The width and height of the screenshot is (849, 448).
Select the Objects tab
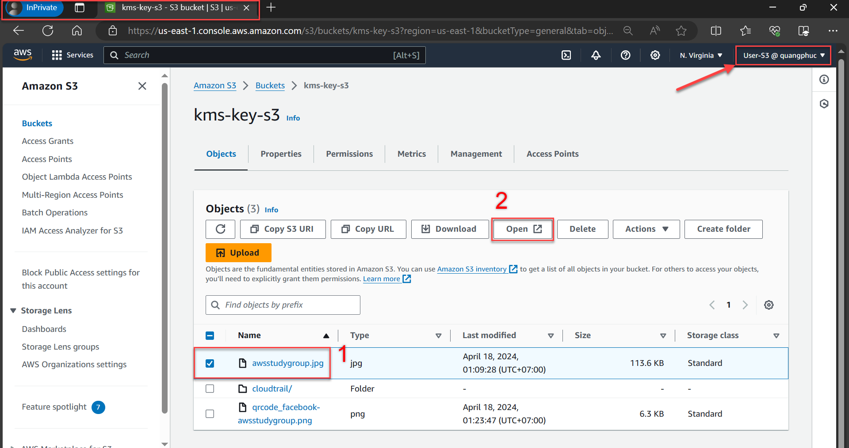tap(221, 154)
